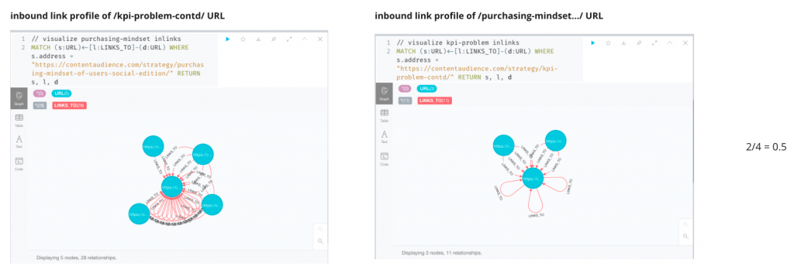Viewport: 794px width, 280px height.
Task: Export results of kpi-problem inlinks frame
Action: (624, 43)
